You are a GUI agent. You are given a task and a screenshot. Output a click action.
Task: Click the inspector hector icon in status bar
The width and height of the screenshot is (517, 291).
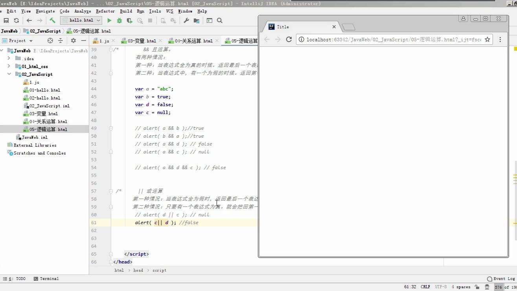point(488,287)
